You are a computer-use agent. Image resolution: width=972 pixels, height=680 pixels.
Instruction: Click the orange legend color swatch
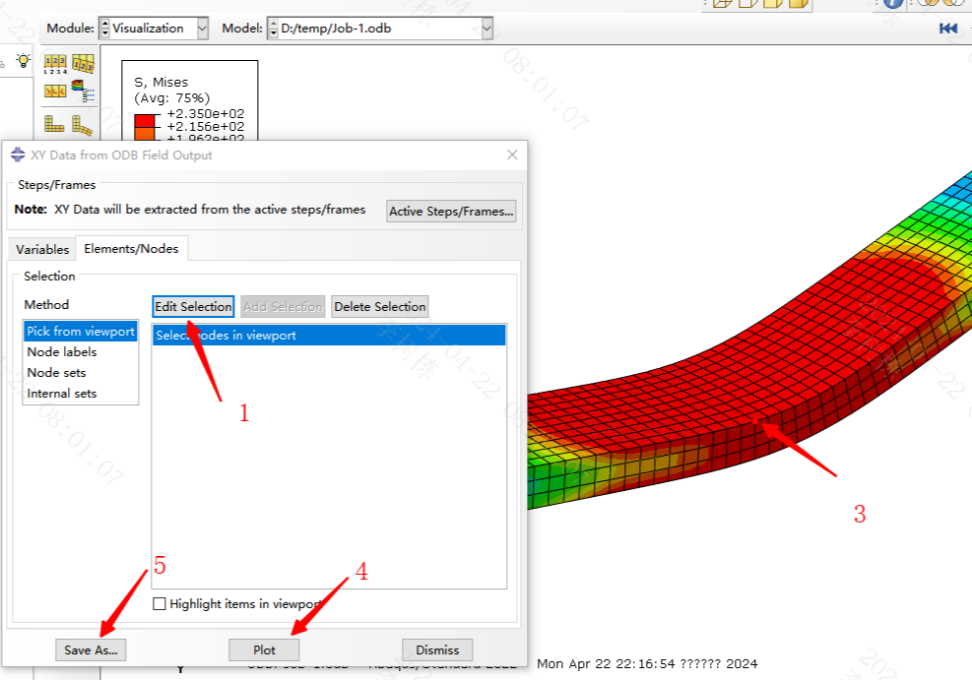click(x=145, y=134)
